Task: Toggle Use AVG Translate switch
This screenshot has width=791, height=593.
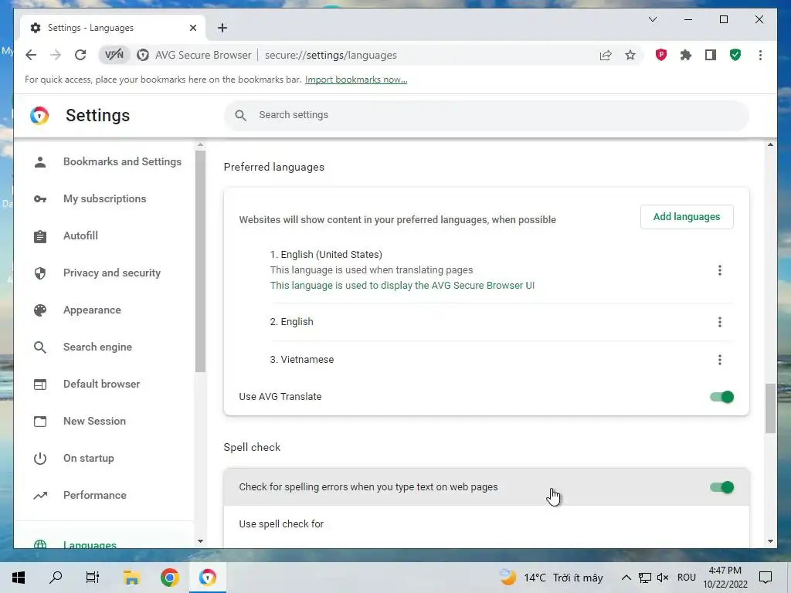Action: [722, 397]
